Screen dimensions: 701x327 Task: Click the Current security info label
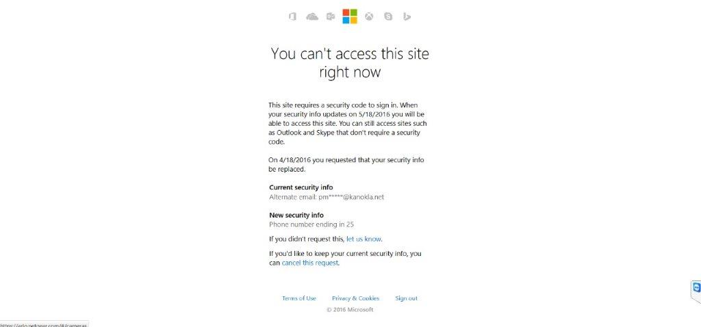(301, 187)
